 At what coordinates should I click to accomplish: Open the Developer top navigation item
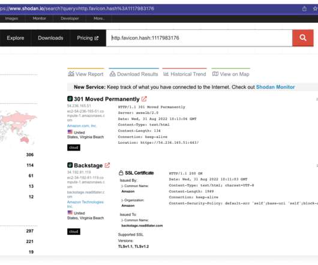point(70,19)
